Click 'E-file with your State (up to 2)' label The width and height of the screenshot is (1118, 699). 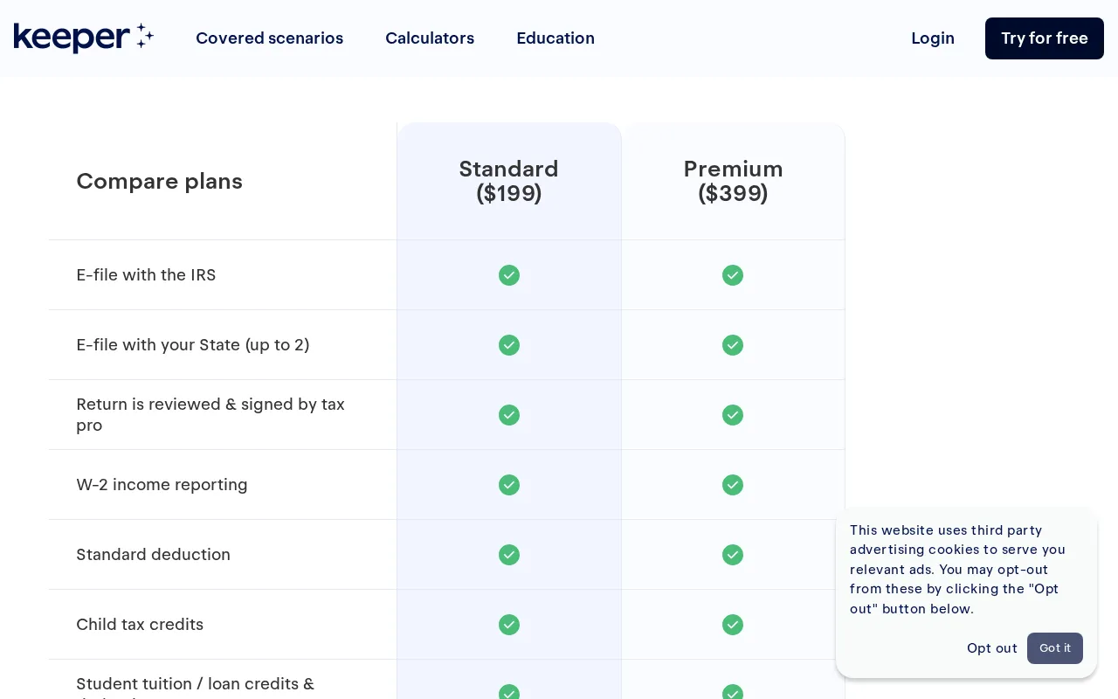pos(193,345)
